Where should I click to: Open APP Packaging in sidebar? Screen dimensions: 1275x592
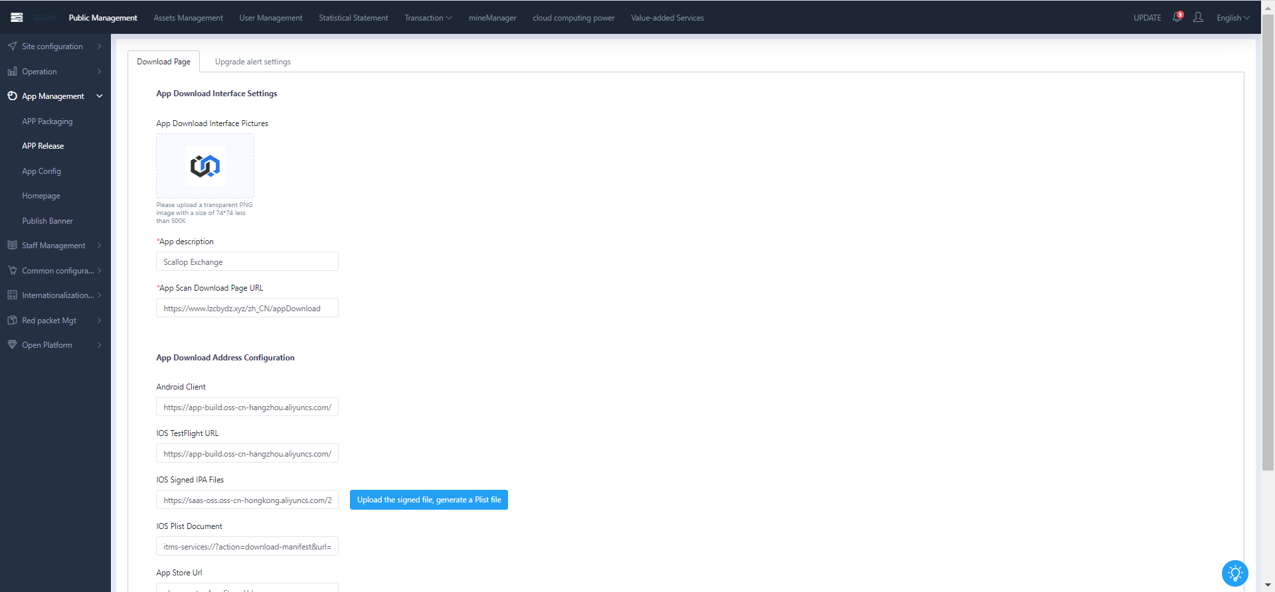47,121
